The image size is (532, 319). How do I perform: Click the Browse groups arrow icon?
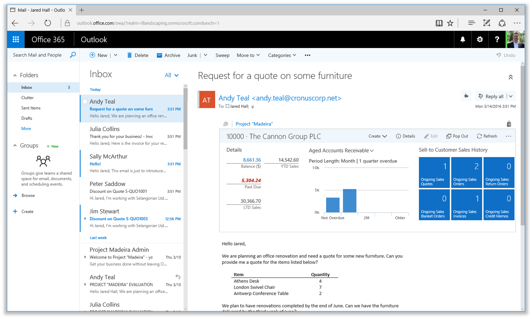click(x=15, y=196)
